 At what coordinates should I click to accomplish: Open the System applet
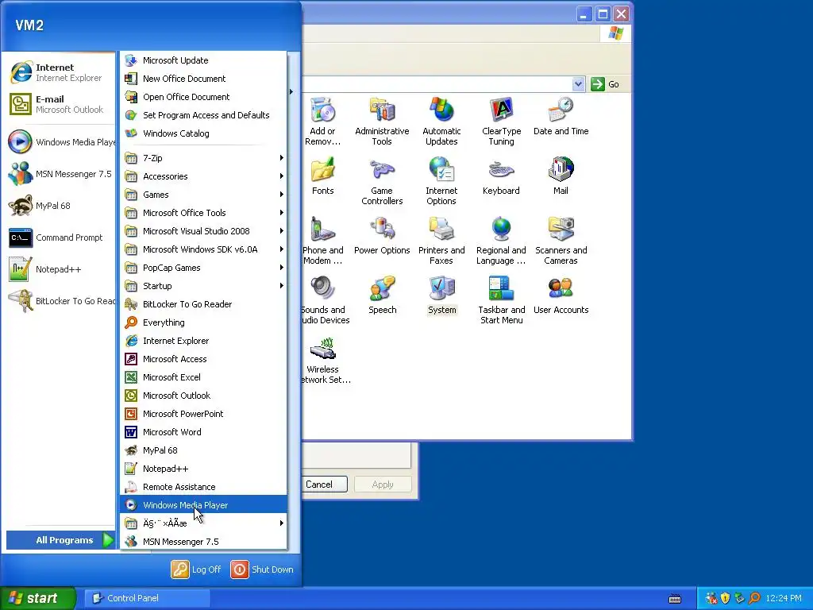point(441,295)
